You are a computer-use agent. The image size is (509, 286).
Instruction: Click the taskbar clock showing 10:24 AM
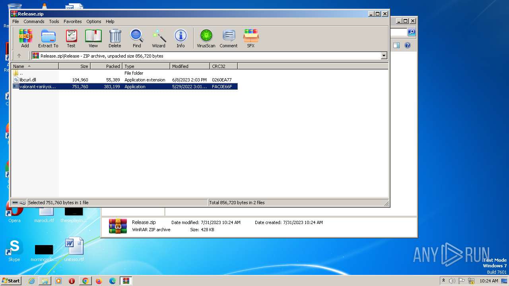[489, 281]
